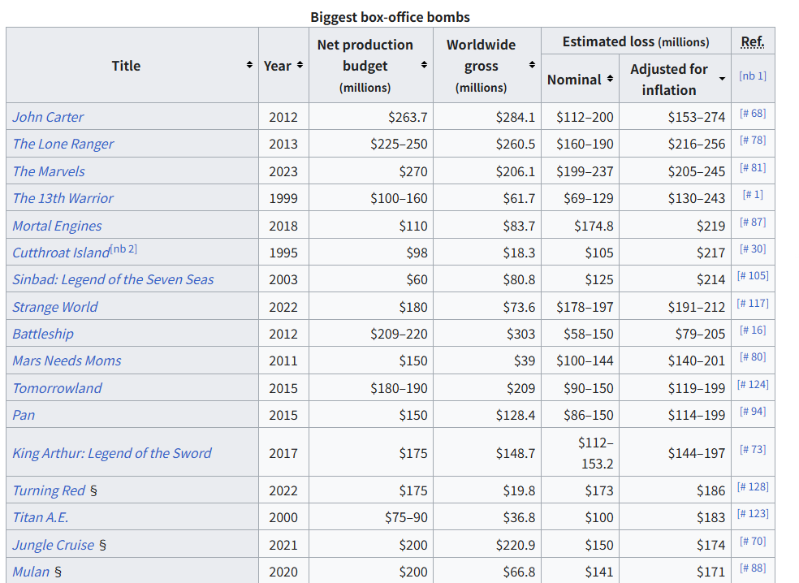Open reference # 124 for Tomorrowland
799x583 pixels.
[x=753, y=385]
